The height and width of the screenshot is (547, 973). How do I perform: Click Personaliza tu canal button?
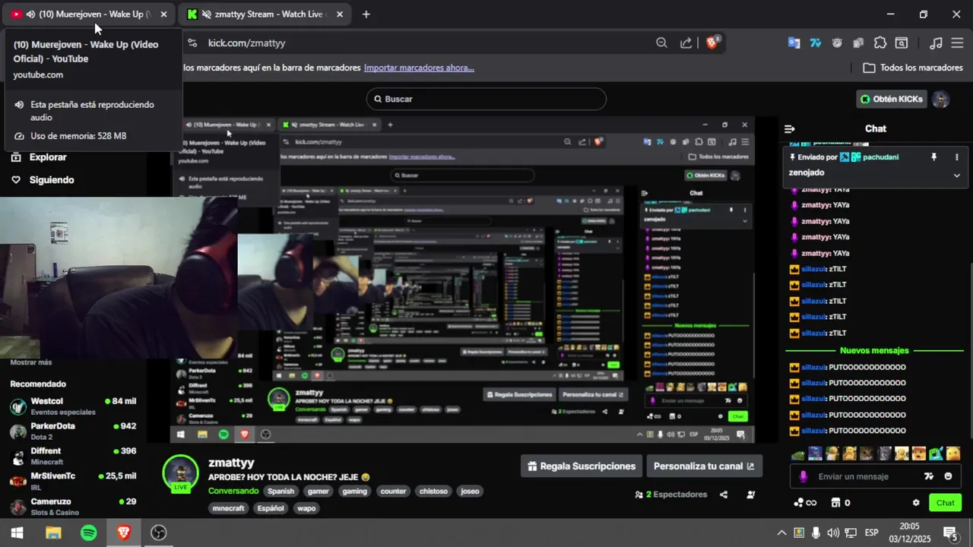(x=704, y=466)
